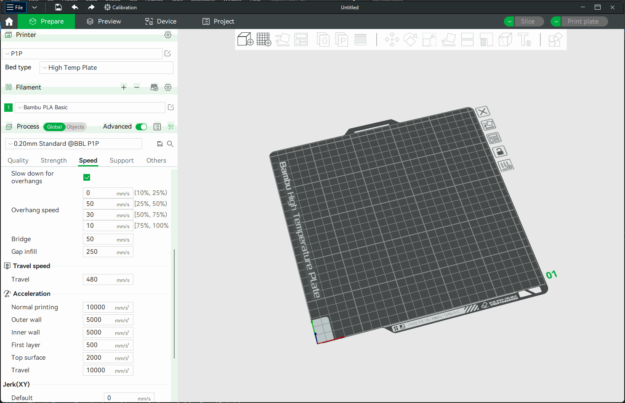Open the Bed type dropdown

pos(106,68)
